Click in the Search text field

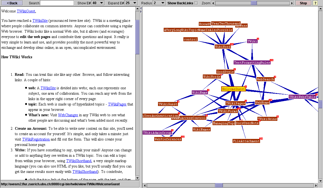(x=57, y=3)
